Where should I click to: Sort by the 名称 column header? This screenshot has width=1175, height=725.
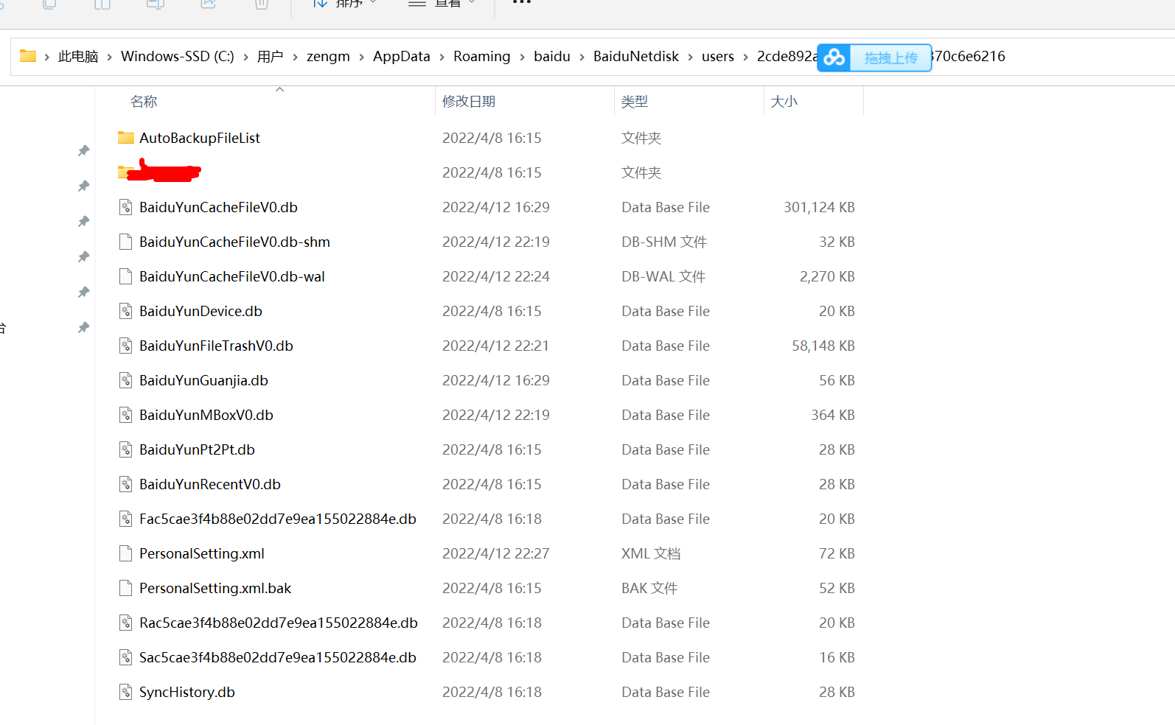point(144,101)
